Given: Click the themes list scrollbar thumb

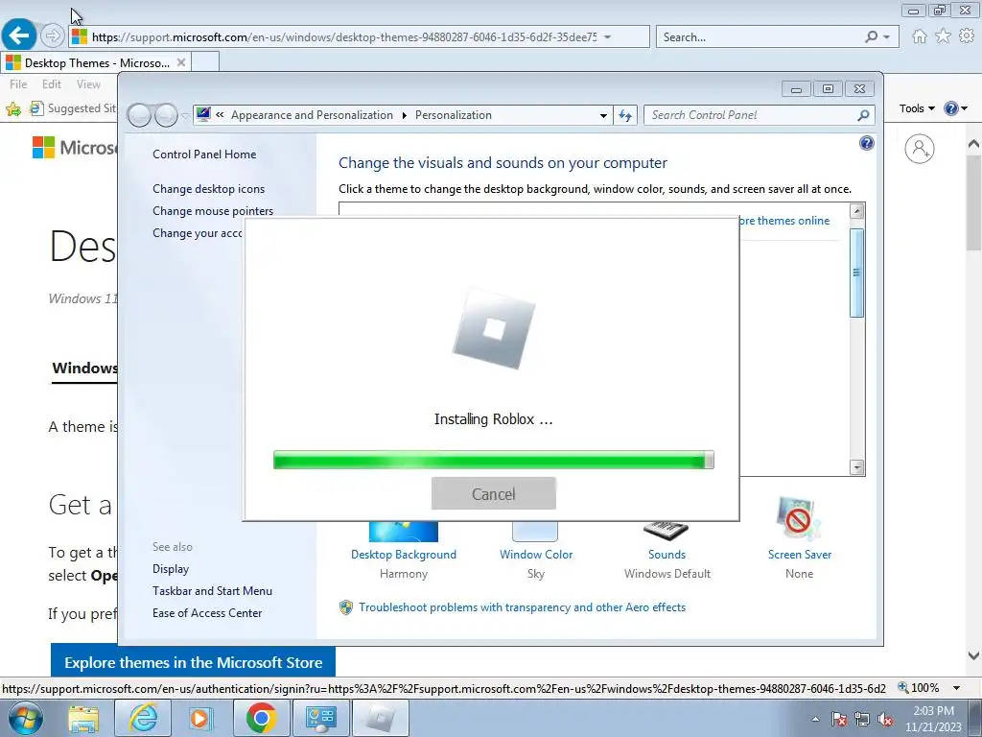Looking at the screenshot, I should coord(856,273).
